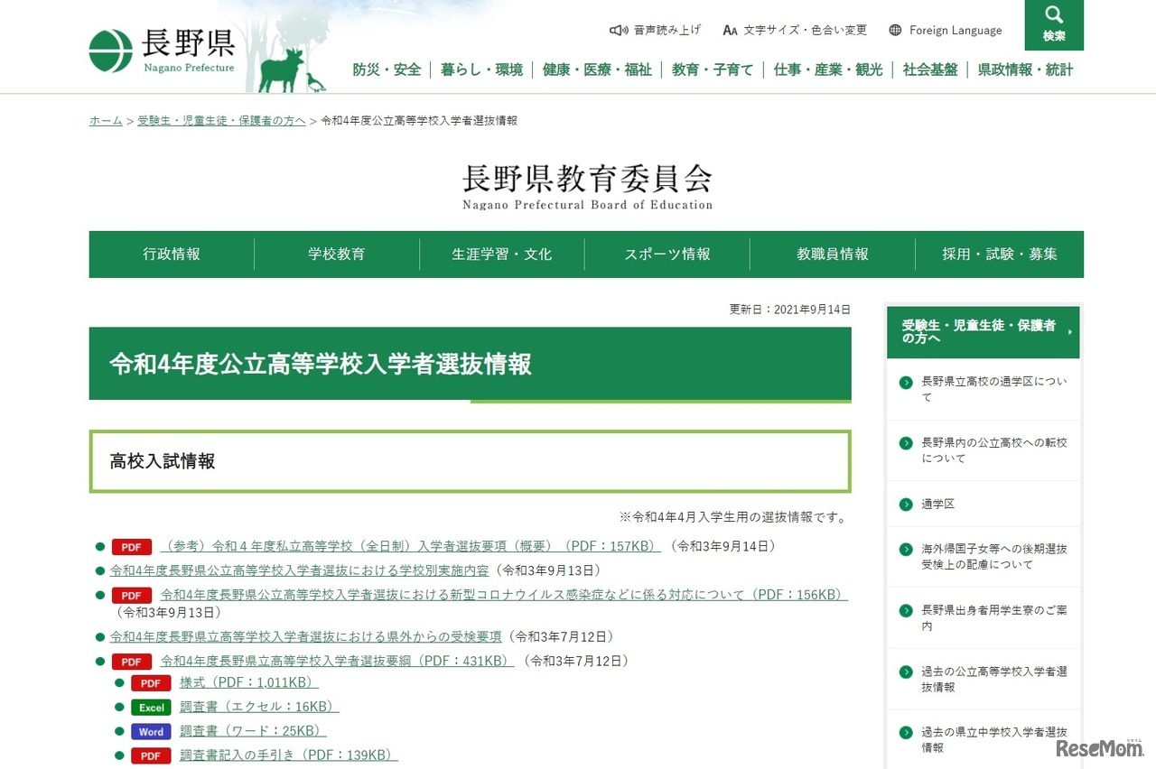
Task: Click the Foreign Language globe icon
Action: 893,30
